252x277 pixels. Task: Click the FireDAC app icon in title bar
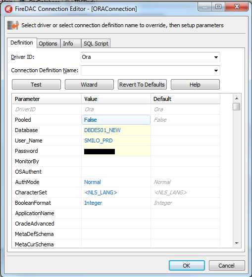(x=9, y=9)
